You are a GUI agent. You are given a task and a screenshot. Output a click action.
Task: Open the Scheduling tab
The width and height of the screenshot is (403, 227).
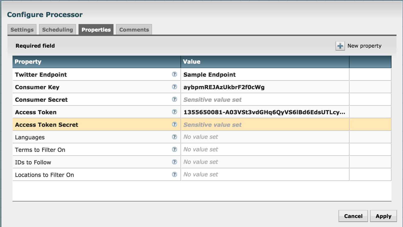pyautogui.click(x=57, y=29)
